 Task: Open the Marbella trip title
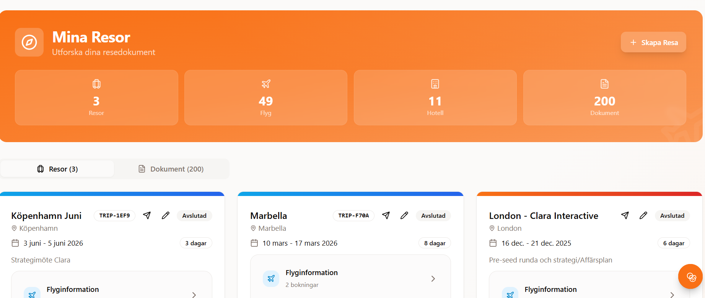click(269, 216)
